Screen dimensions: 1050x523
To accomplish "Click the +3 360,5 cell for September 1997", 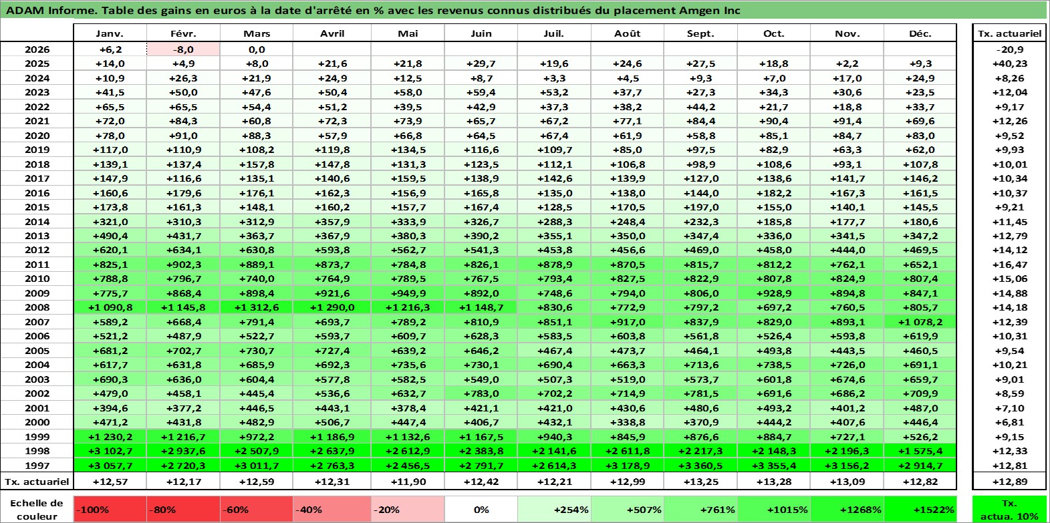I will pyautogui.click(x=700, y=466).
